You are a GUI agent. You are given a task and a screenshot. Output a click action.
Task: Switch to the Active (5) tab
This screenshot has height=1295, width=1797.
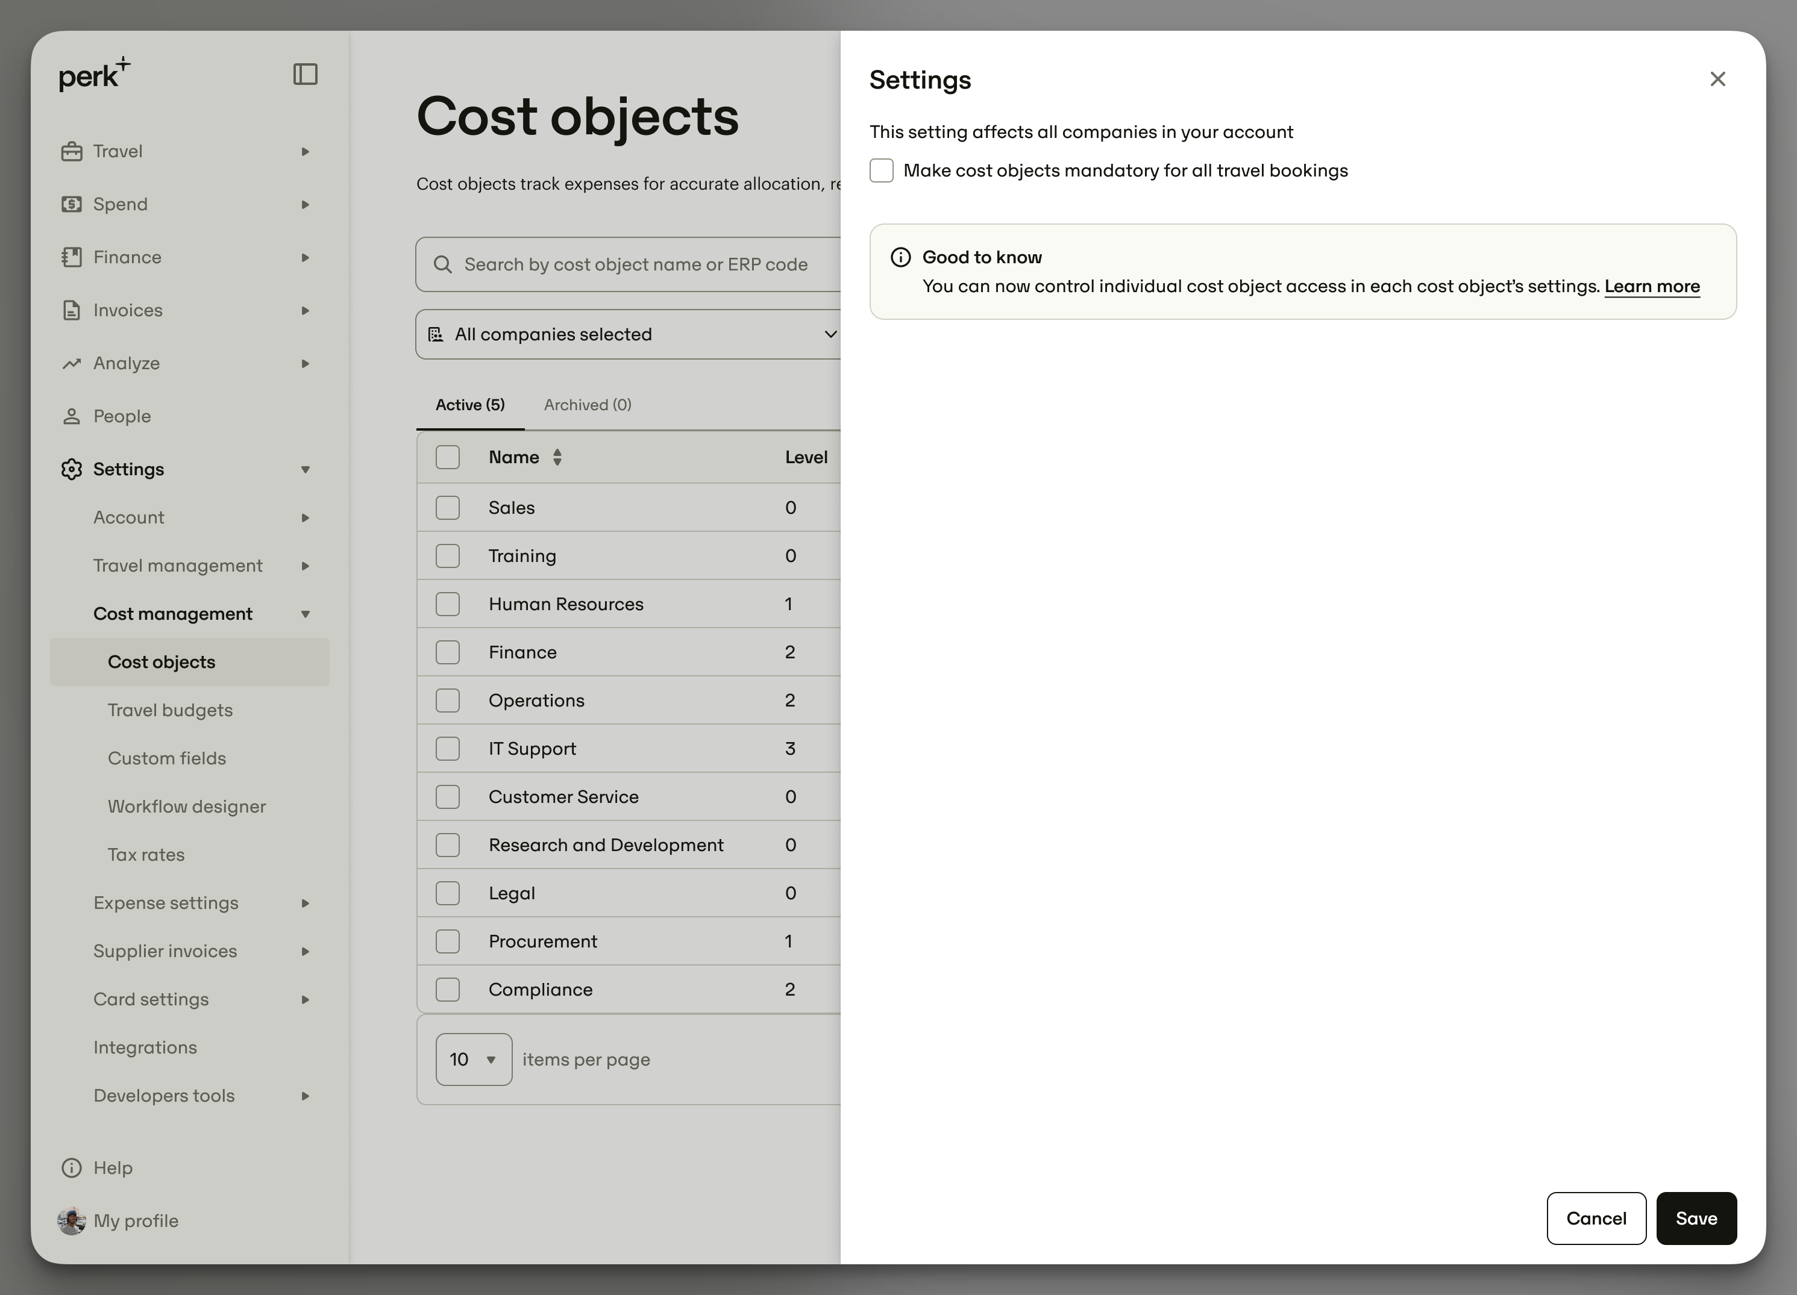pyautogui.click(x=470, y=405)
